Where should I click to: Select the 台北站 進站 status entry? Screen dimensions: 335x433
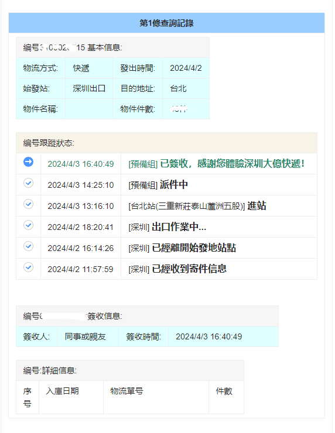click(197, 206)
